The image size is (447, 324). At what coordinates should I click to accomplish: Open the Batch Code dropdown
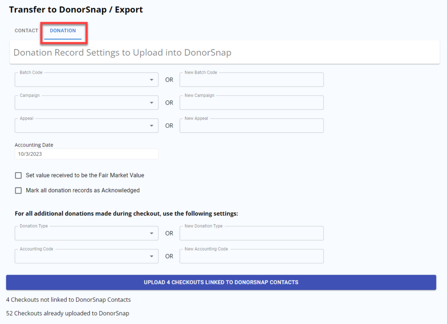click(86, 80)
